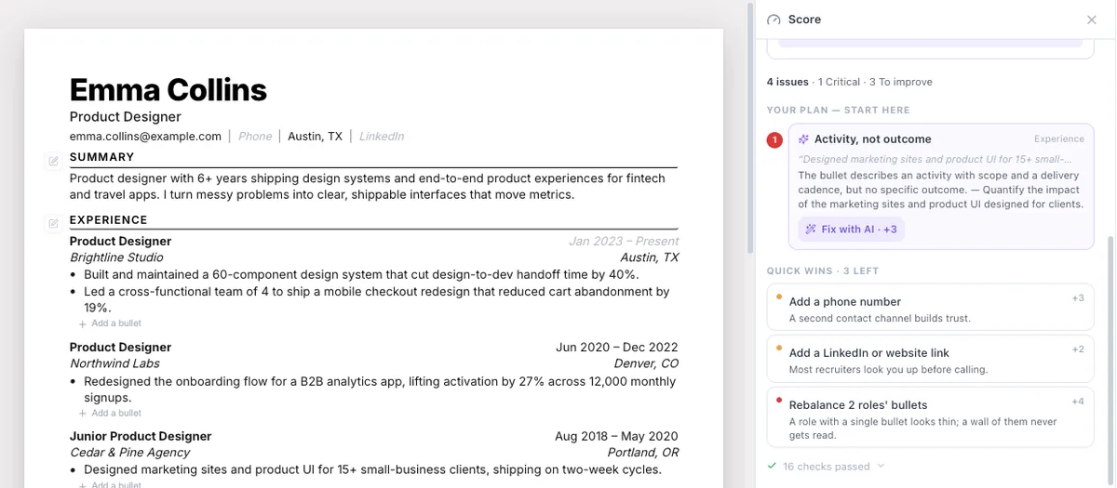Image resolution: width=1117 pixels, height=488 pixels.
Task: Click the QUICK WINS · 3 LEFT label
Action: [823, 271]
